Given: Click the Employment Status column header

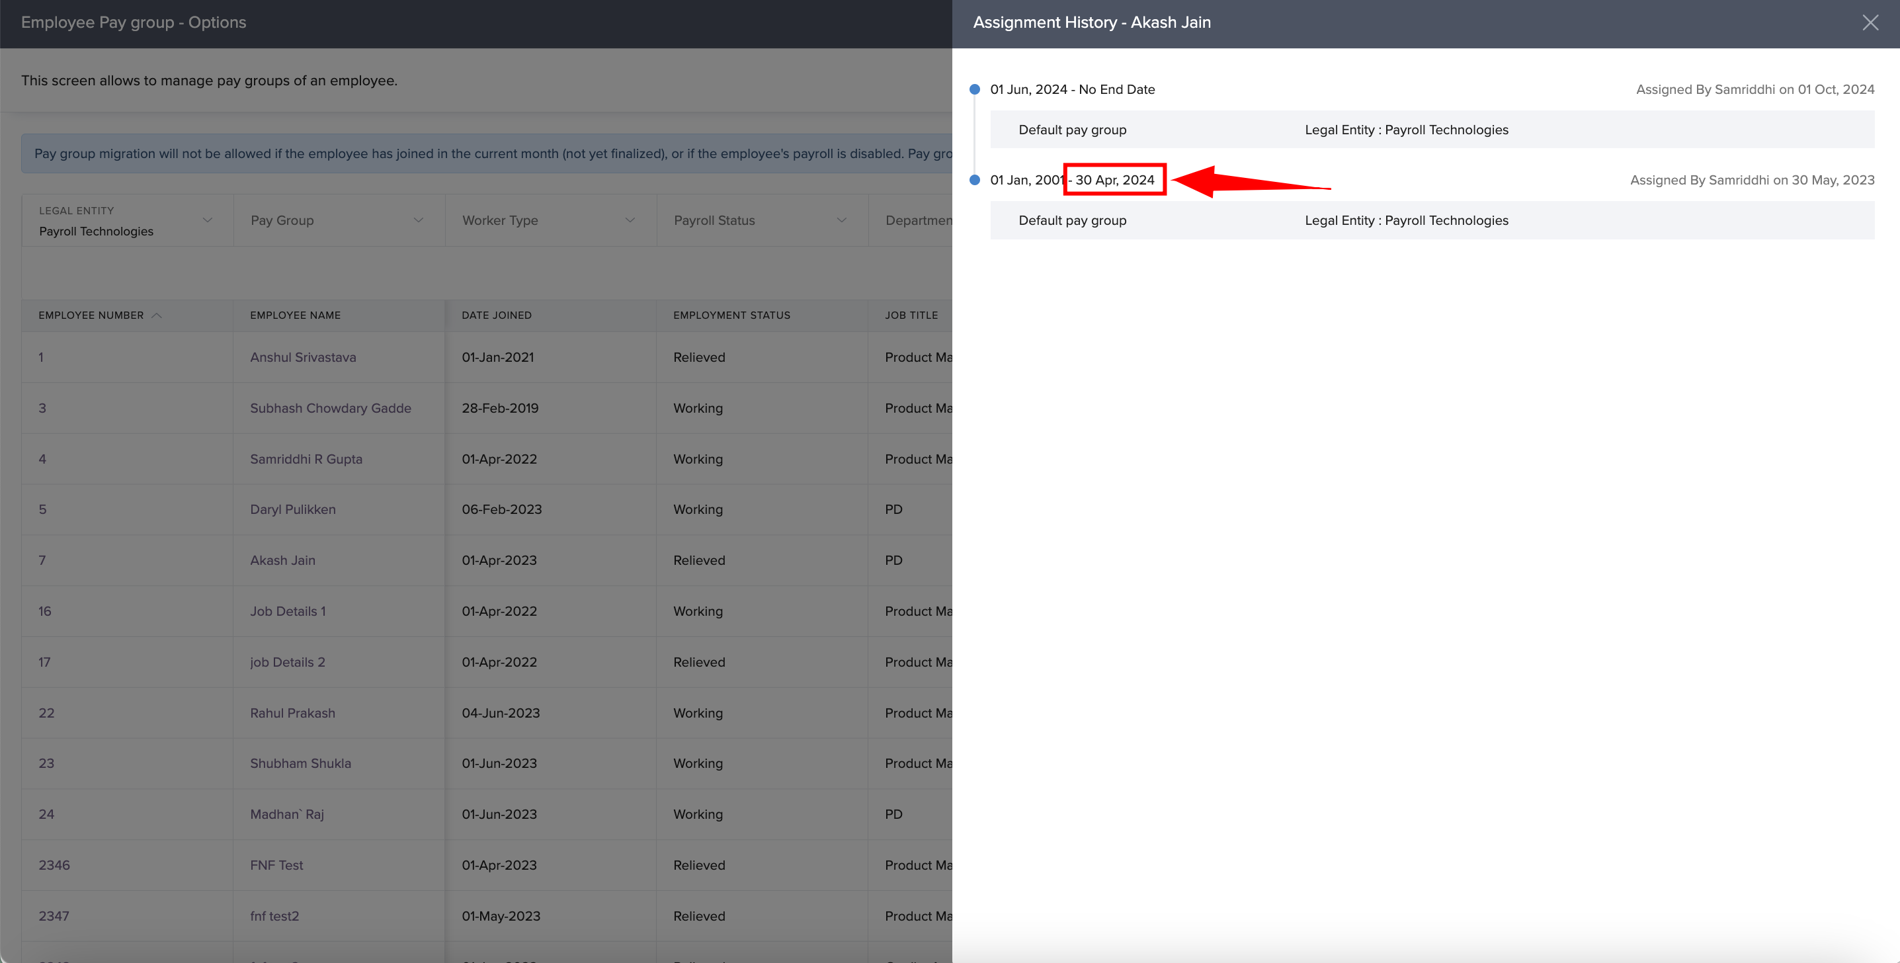Looking at the screenshot, I should point(731,315).
